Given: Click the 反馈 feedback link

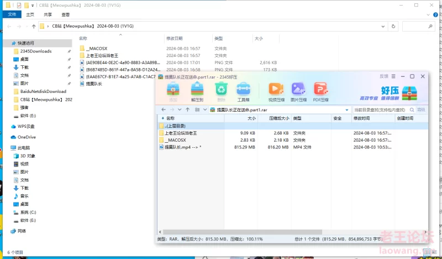Looking at the screenshot, I should click(x=384, y=76).
